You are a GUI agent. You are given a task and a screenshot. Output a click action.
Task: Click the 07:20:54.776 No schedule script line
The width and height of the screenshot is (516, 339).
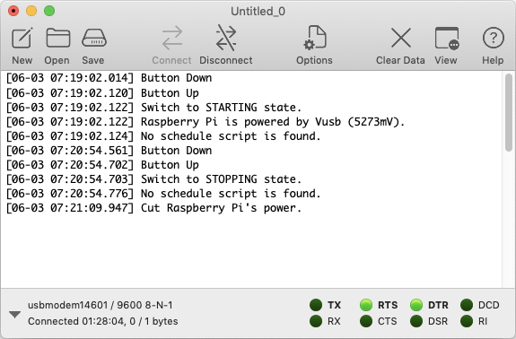(163, 194)
